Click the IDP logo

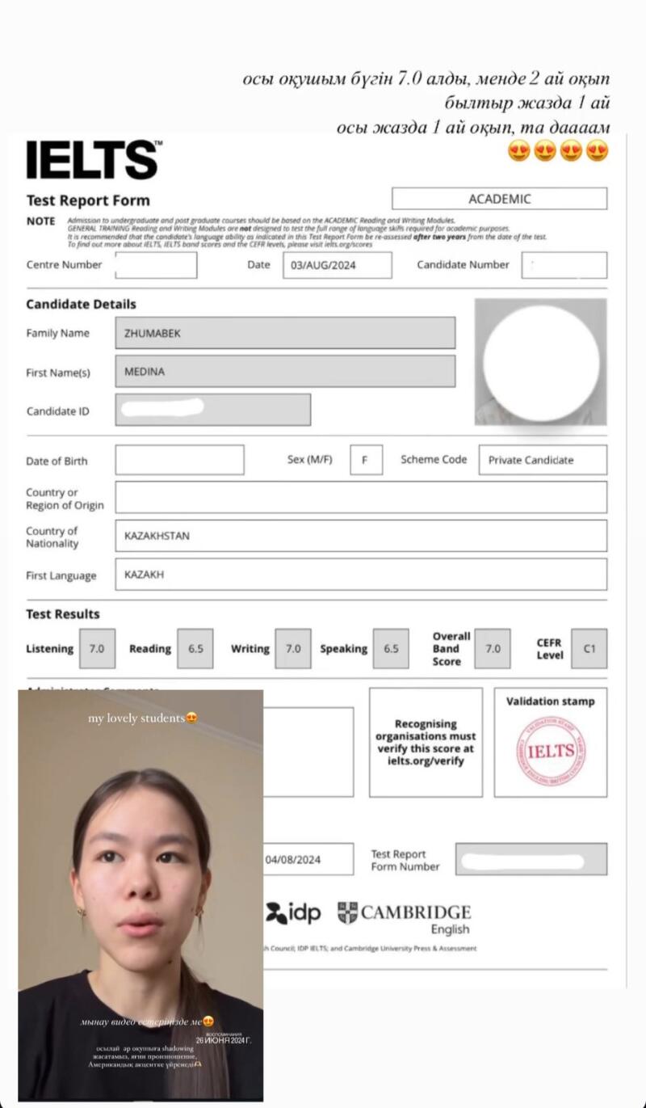click(x=293, y=913)
